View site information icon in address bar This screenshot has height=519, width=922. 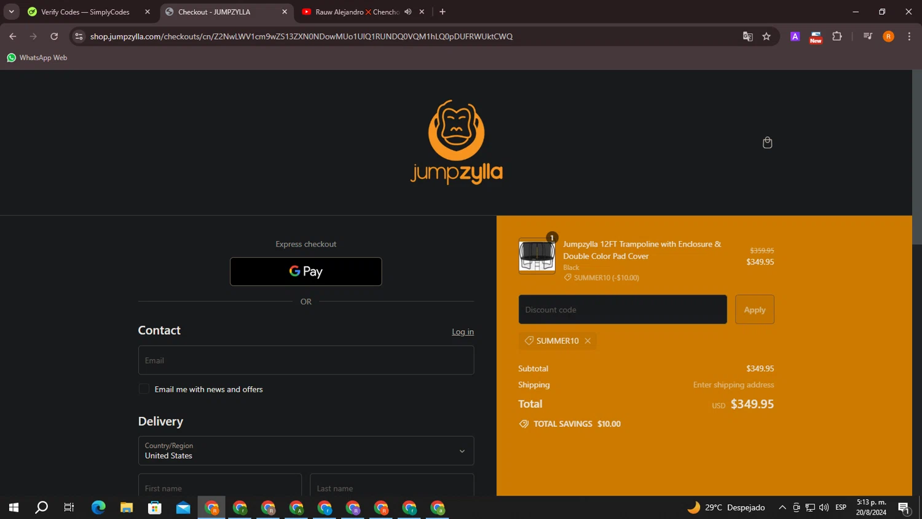[x=79, y=36]
